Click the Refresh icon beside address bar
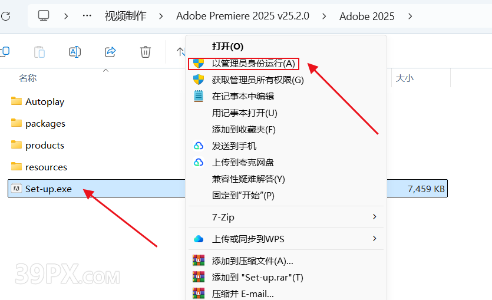Screen dimensions: 492x300 [5, 16]
